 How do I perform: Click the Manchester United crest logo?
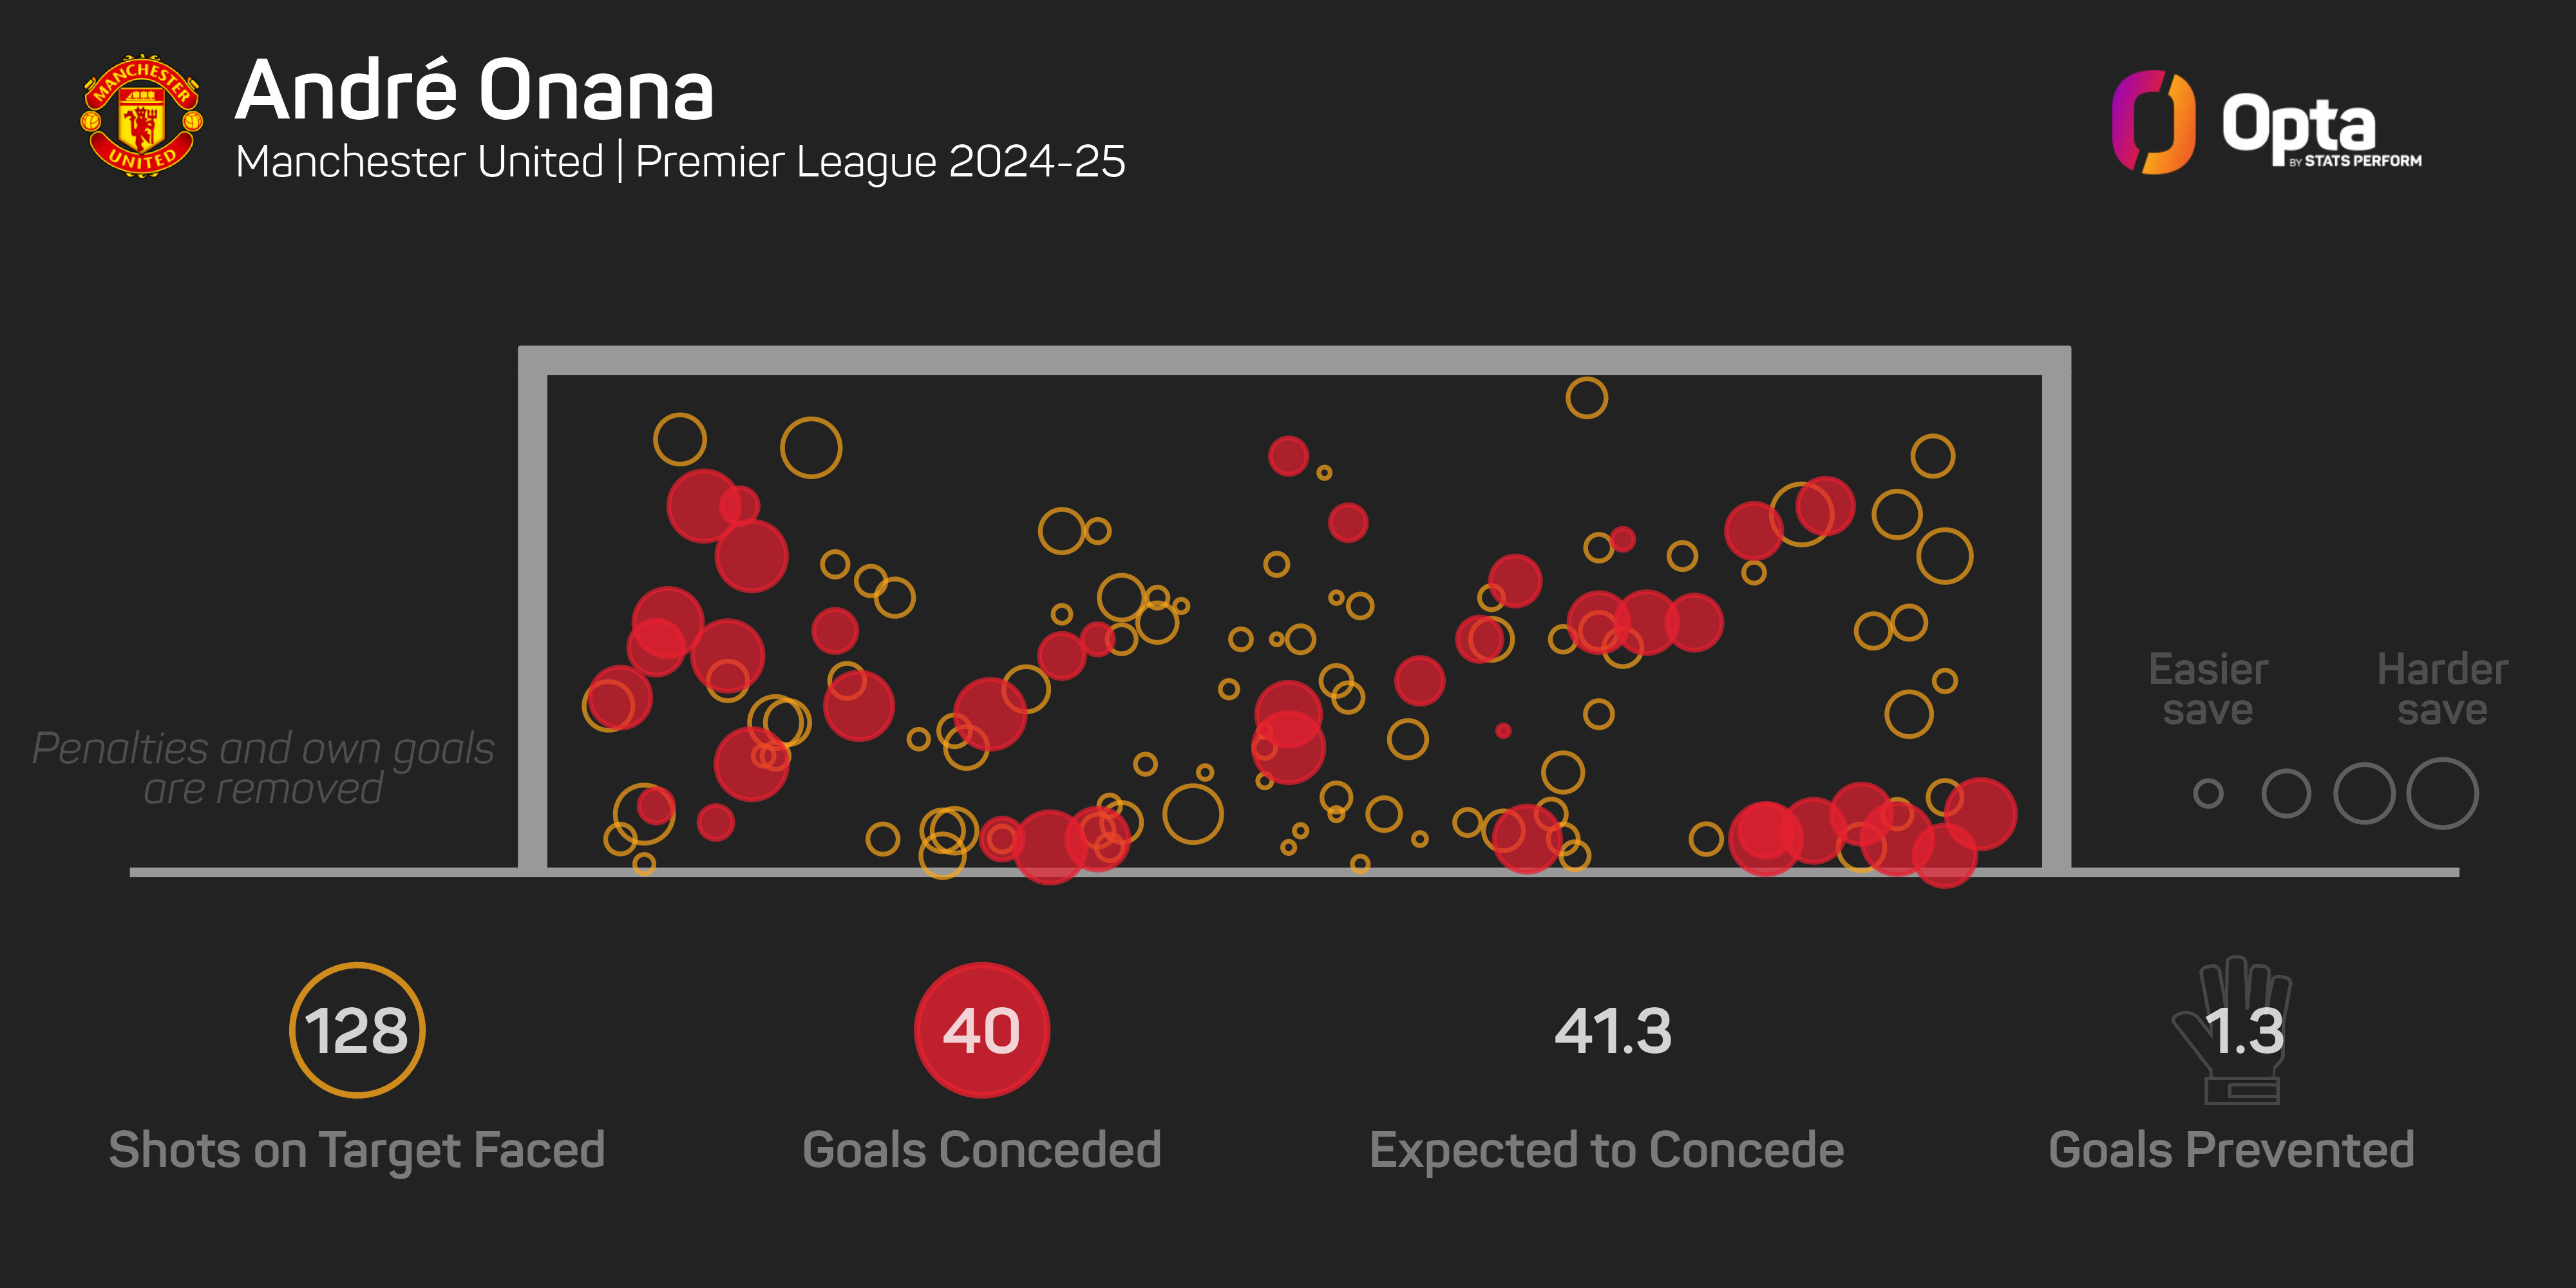(142, 116)
